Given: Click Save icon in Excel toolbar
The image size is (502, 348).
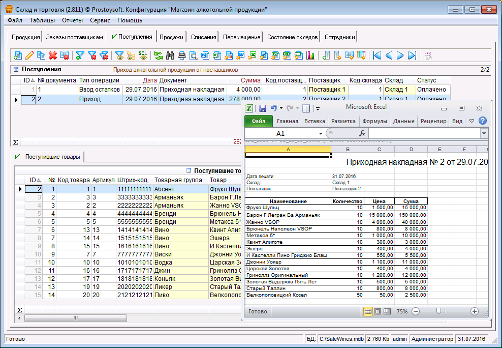Looking at the screenshot, I should click(x=263, y=108).
